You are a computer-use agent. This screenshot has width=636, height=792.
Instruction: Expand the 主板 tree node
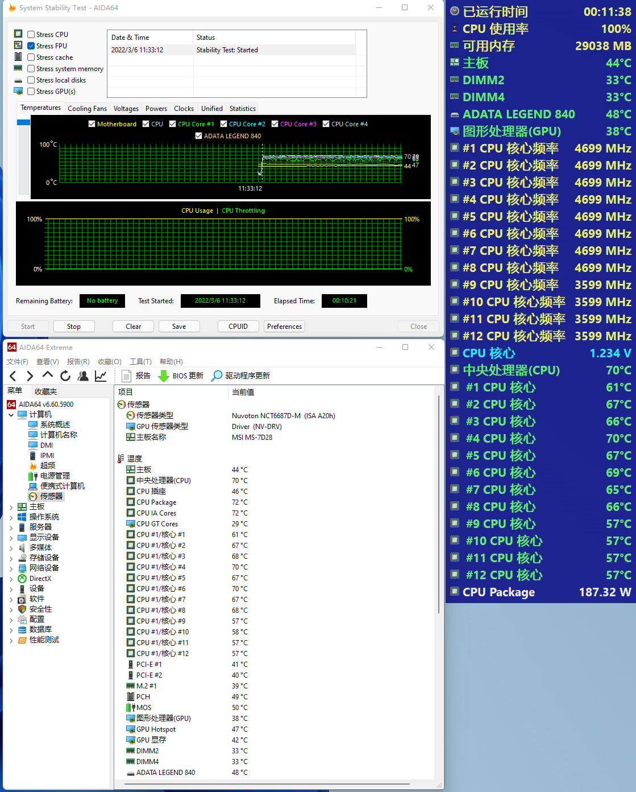11,507
